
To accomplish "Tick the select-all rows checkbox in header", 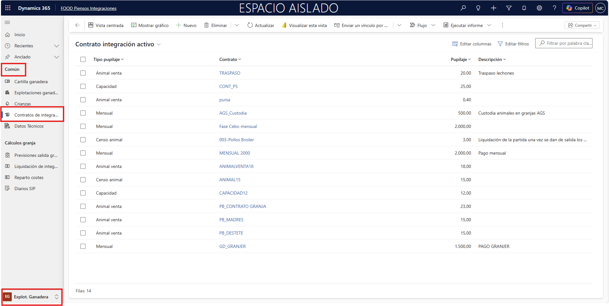I will (x=83, y=59).
